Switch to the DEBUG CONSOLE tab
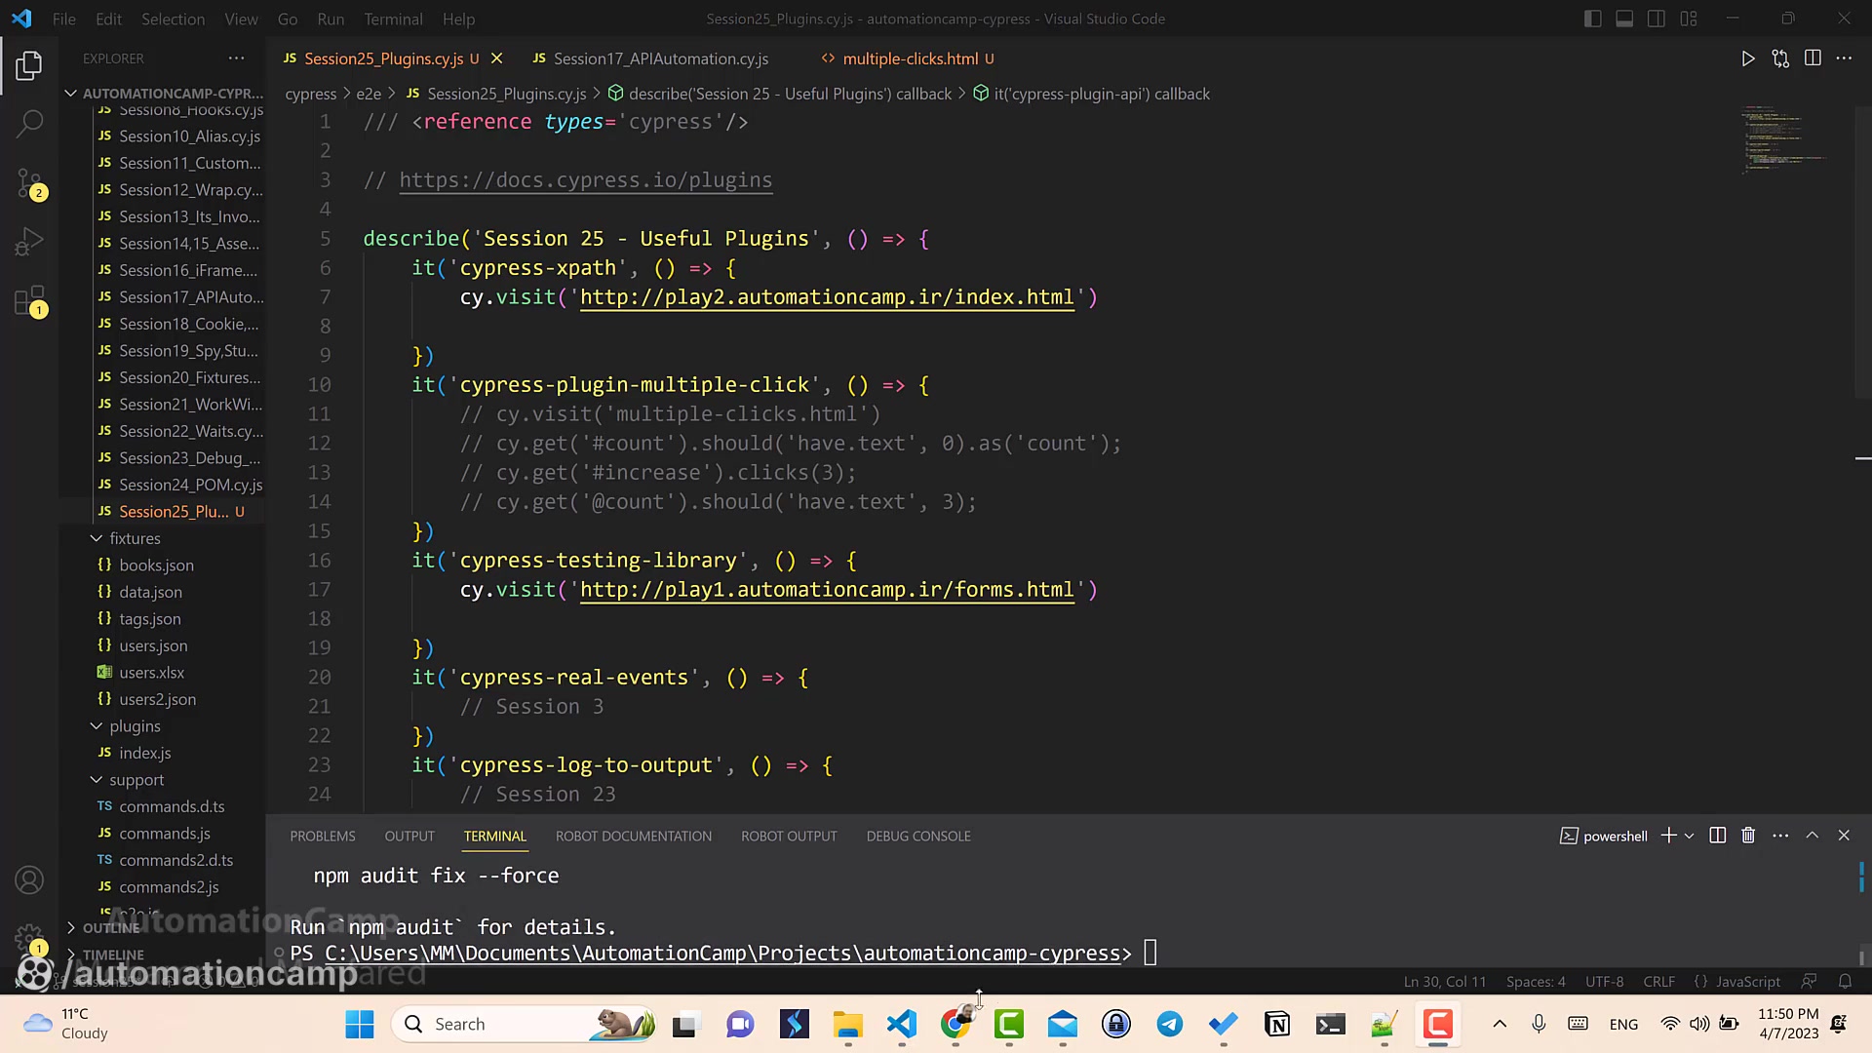This screenshot has height=1053, width=1872. [x=918, y=836]
